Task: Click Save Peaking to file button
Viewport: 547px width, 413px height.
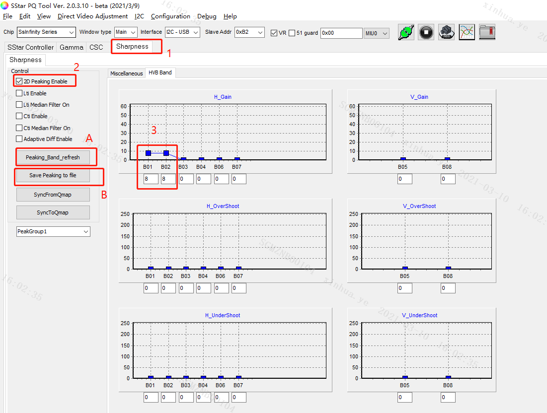Action: (53, 176)
